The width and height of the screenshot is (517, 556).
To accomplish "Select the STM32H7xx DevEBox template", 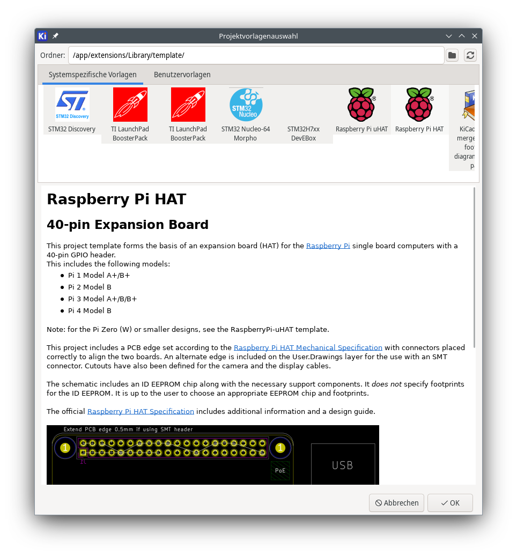I will click(304, 133).
